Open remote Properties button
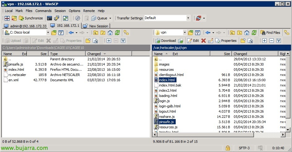Image resolution: width=292 pixels, height=152 pixels. 226,41
